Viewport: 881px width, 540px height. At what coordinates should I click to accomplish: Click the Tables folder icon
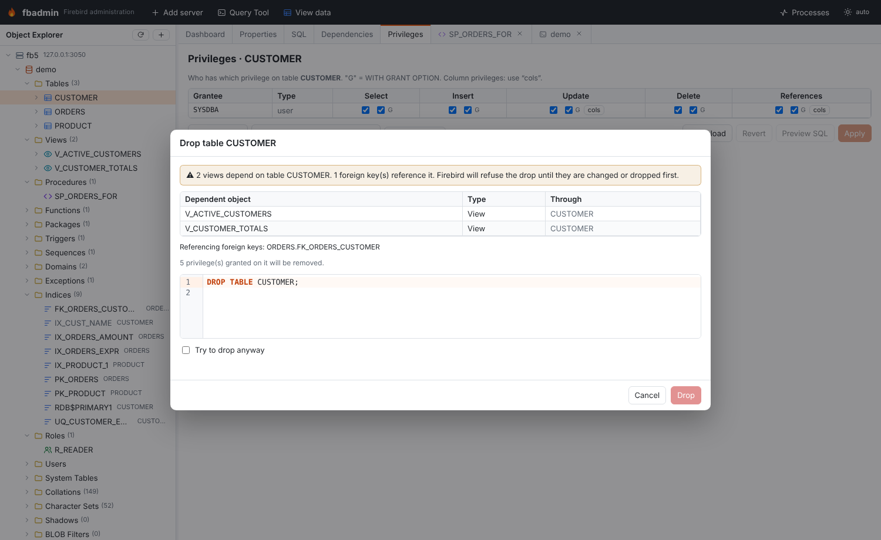[39, 83]
